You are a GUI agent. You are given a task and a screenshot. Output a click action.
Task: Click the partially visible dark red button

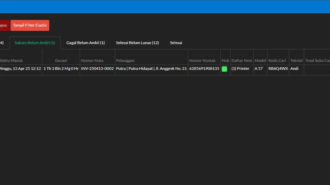(x=4, y=25)
